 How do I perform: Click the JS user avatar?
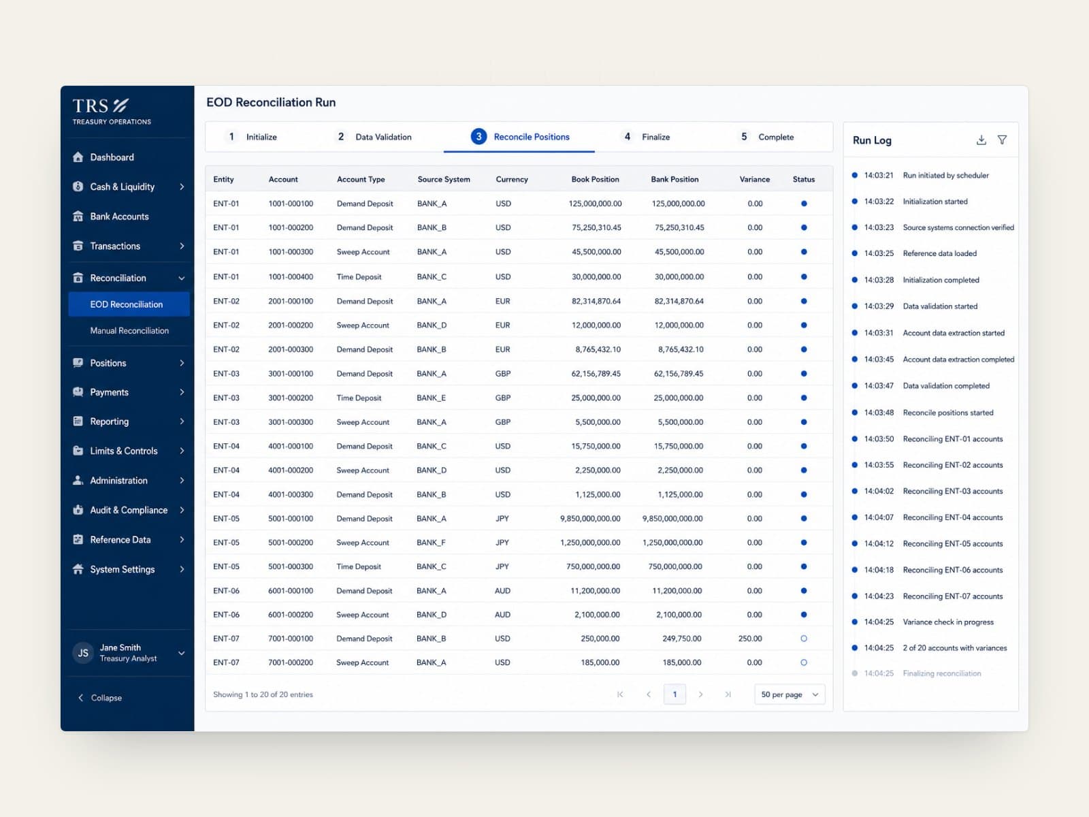tap(83, 653)
